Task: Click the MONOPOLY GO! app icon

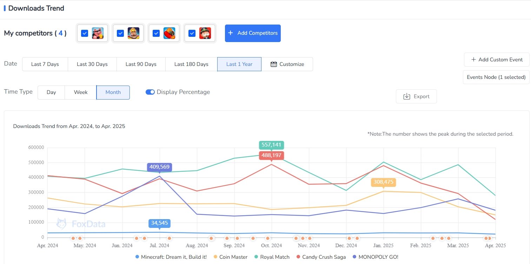Action: point(205,33)
